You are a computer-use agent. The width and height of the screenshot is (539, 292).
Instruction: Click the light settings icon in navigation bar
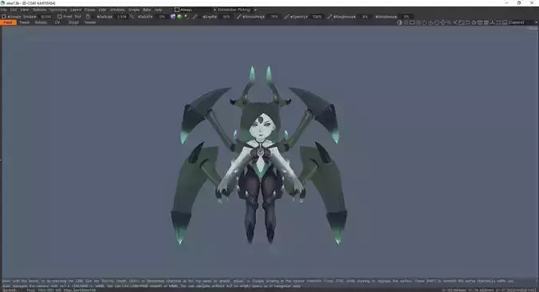click(x=406, y=22)
